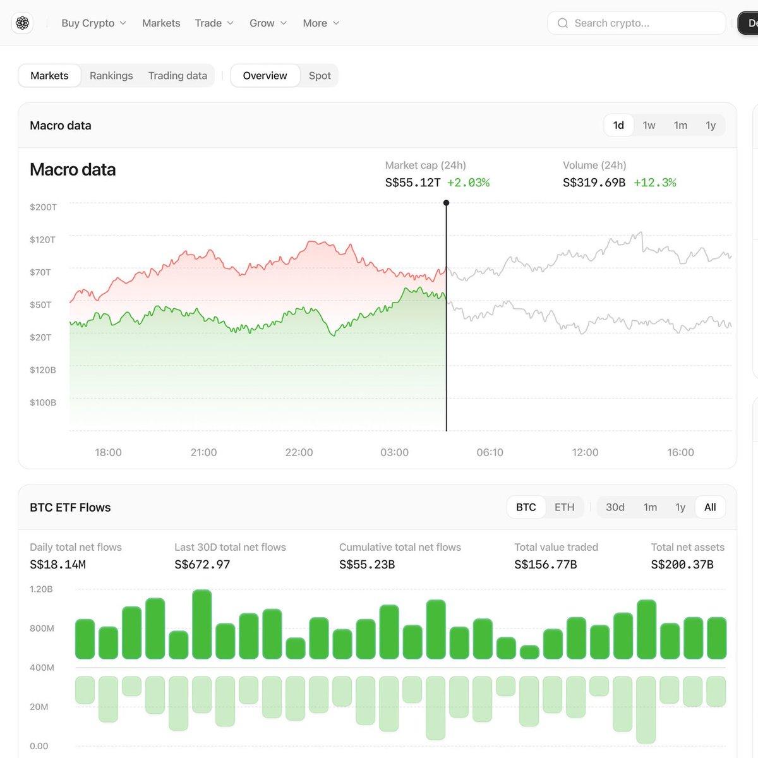Open the More dropdown chevron
This screenshot has width=758, height=758.
(336, 23)
